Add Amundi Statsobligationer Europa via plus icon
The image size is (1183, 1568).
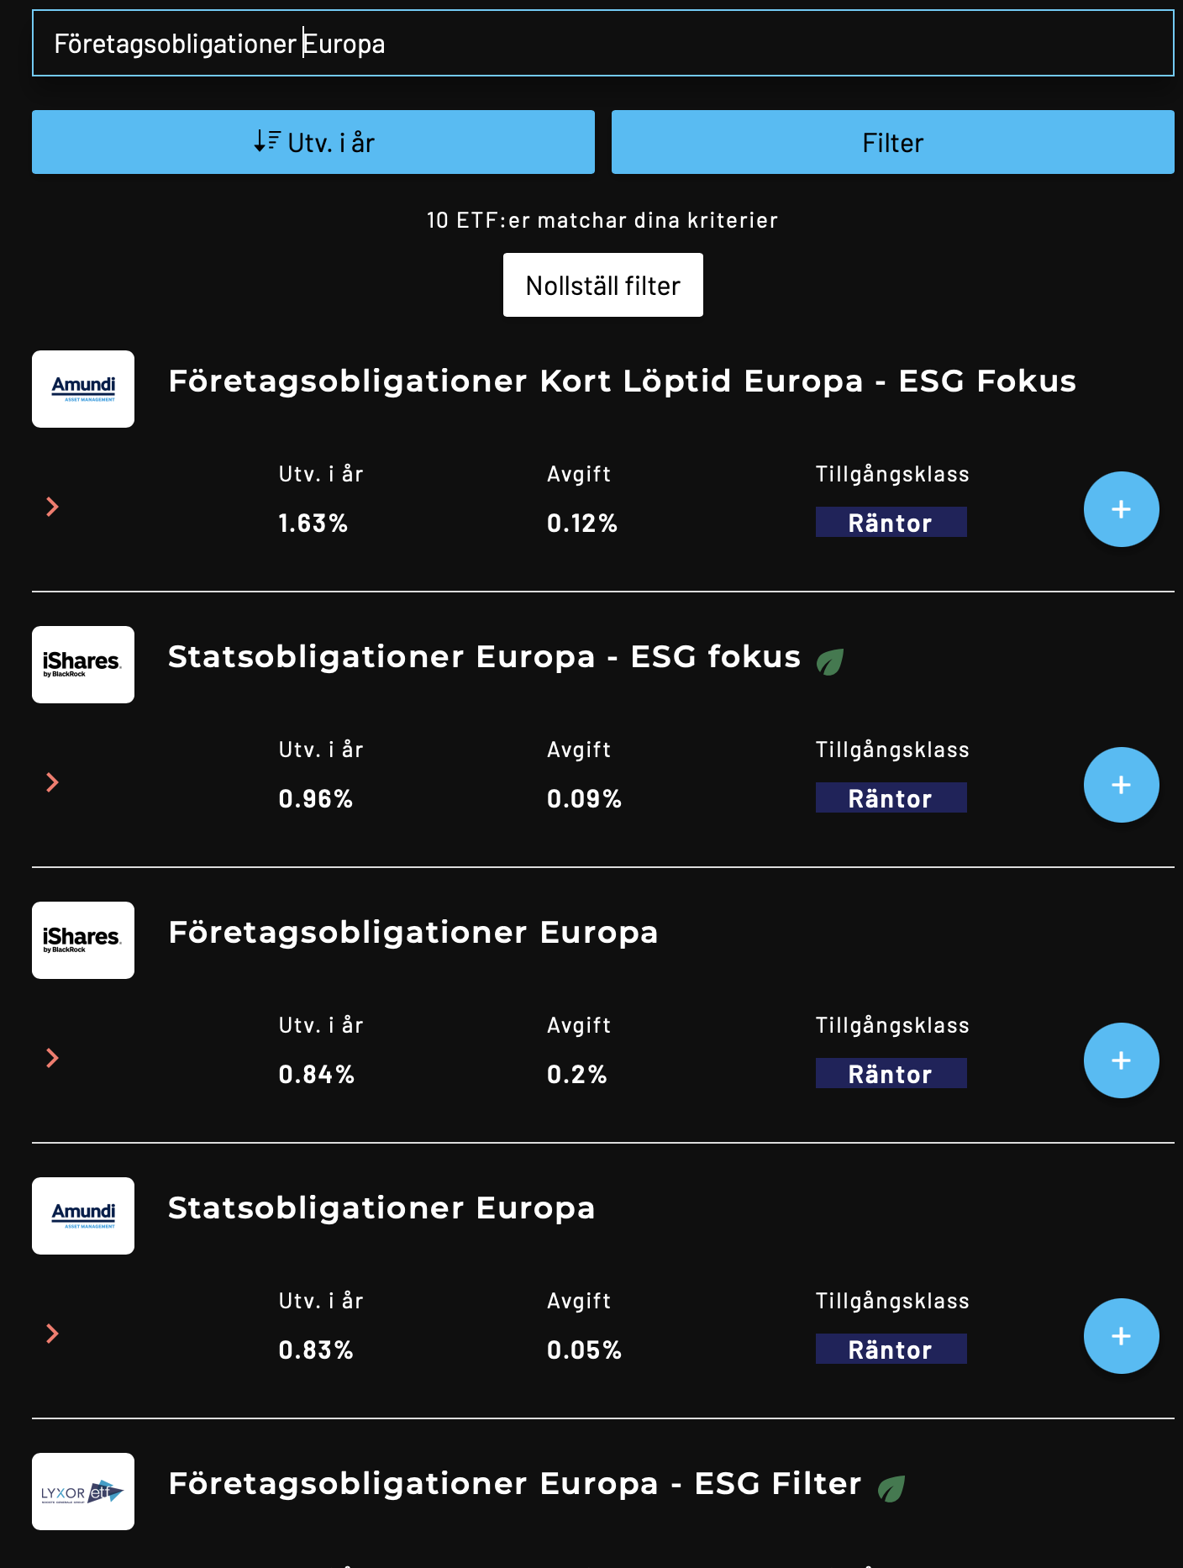coord(1121,1336)
